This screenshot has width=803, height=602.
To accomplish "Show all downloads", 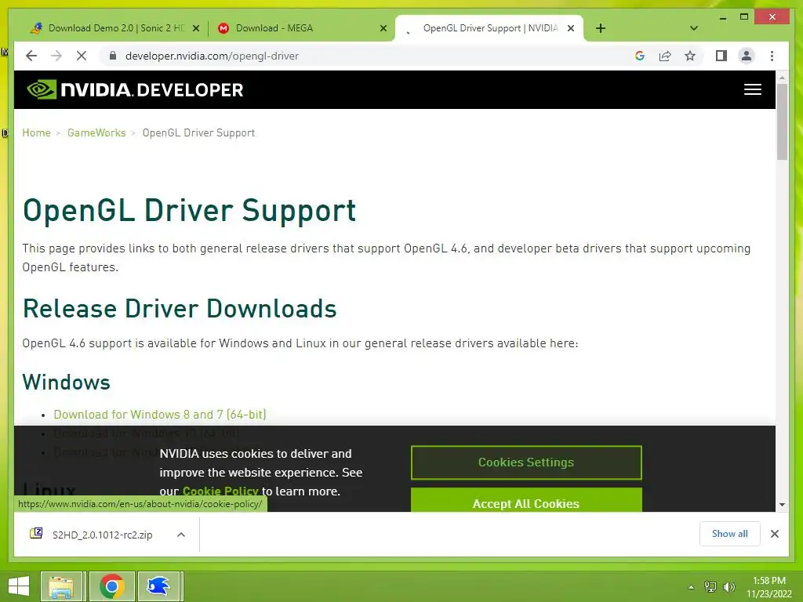I will click(730, 534).
